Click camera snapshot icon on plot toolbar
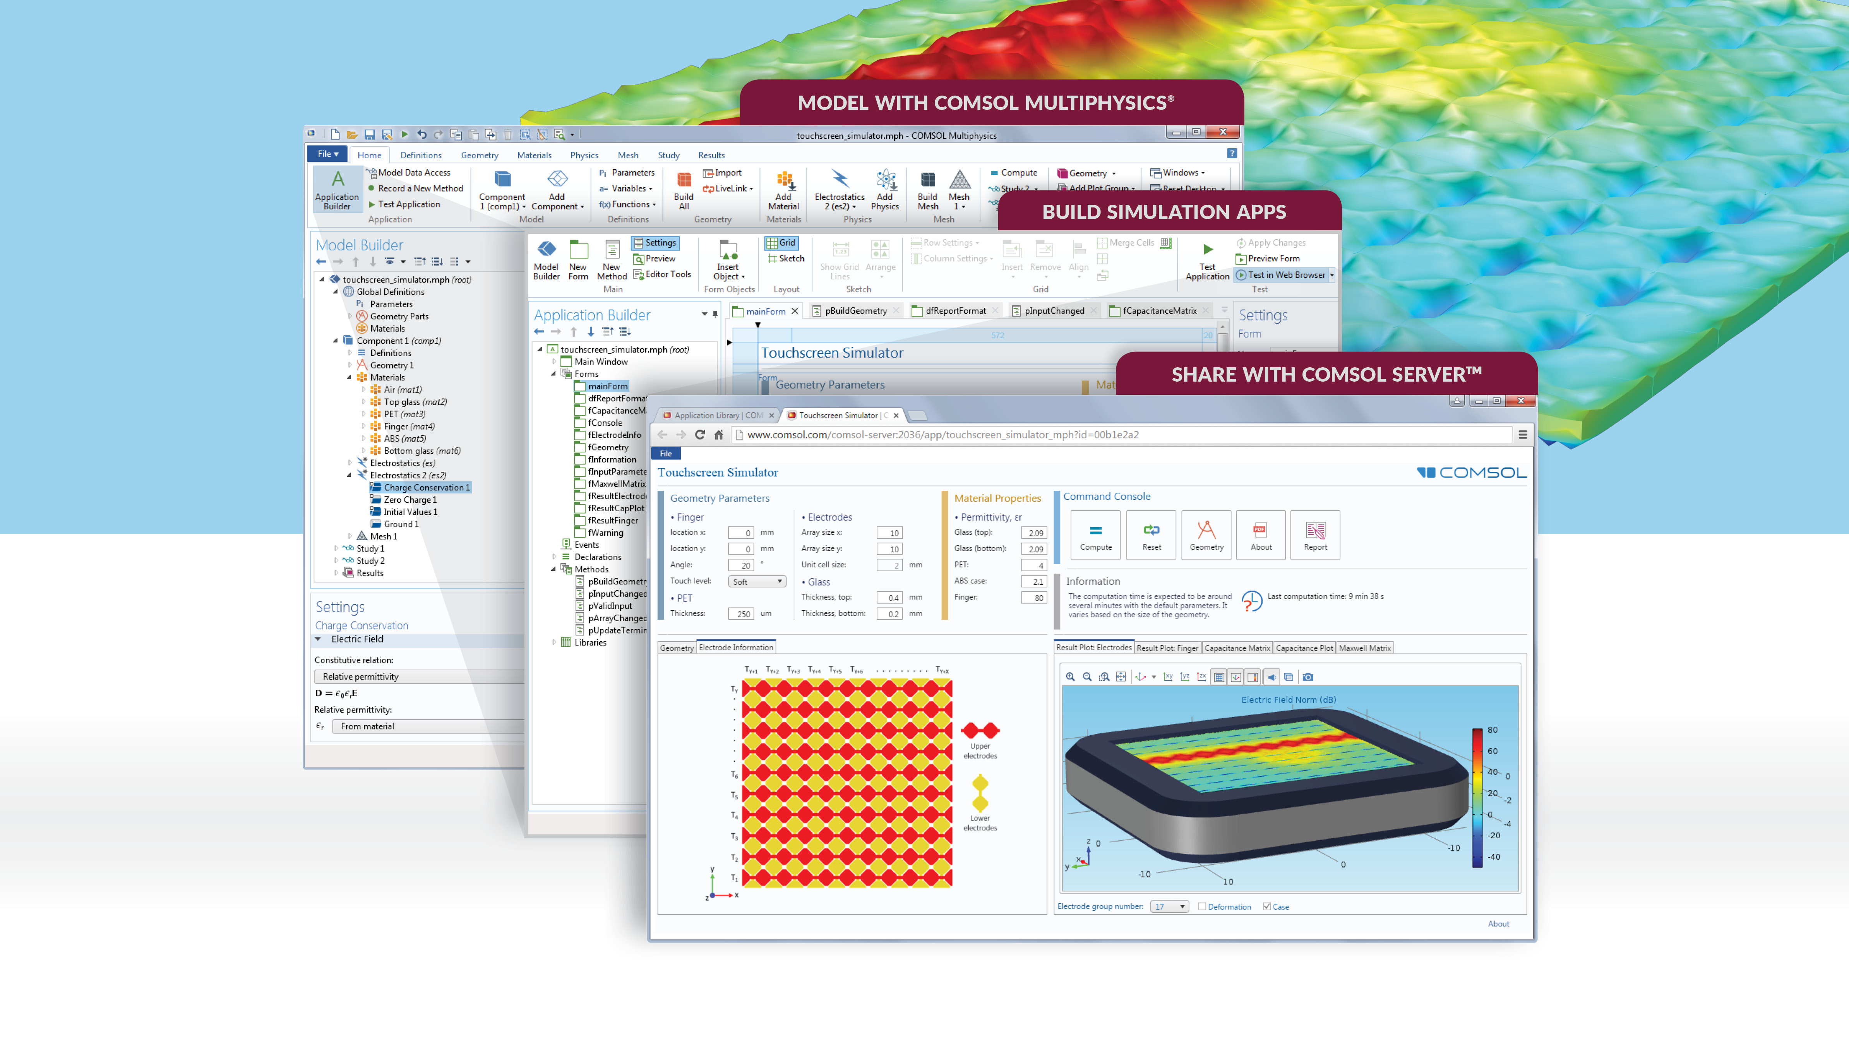1849x1045 pixels. coord(1308,677)
